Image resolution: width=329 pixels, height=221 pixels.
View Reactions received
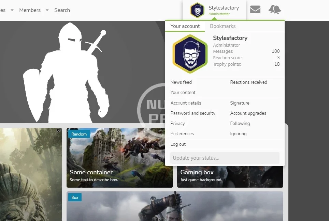click(248, 82)
